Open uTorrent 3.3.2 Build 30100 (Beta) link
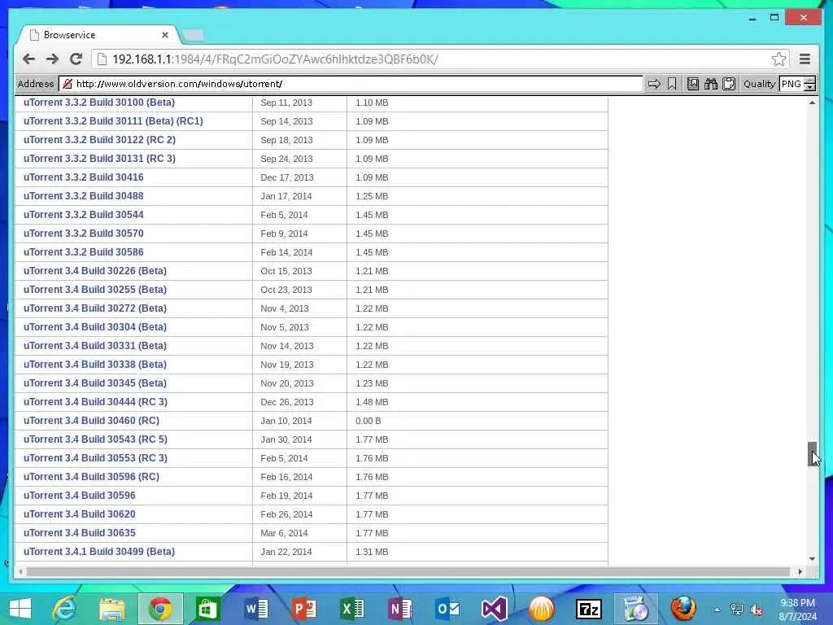This screenshot has height=625, width=833. click(x=98, y=102)
